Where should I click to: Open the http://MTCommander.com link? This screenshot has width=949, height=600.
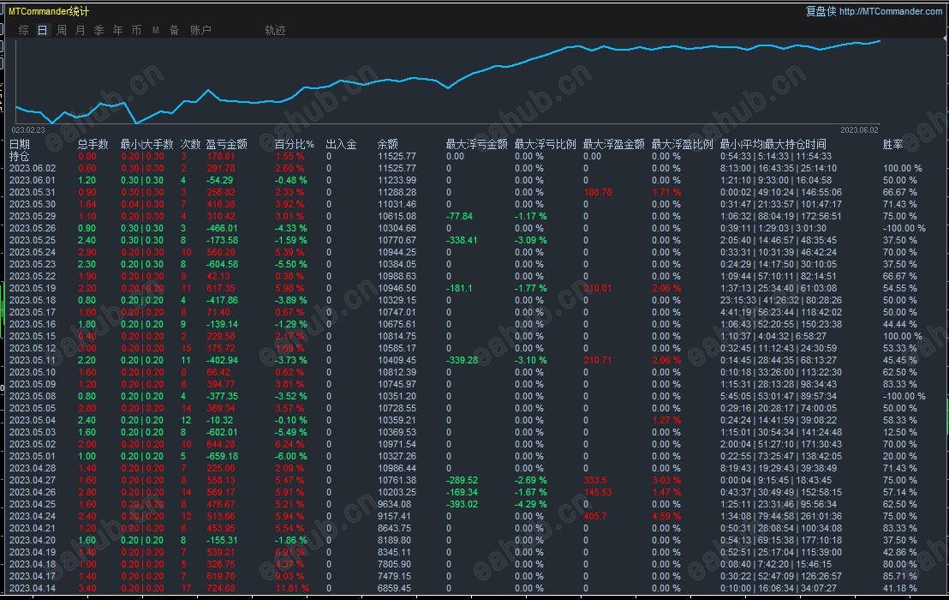click(x=890, y=11)
